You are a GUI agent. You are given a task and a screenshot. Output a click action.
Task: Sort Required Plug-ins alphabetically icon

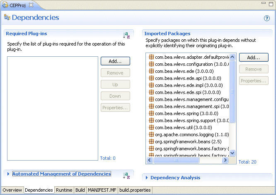point(126,35)
